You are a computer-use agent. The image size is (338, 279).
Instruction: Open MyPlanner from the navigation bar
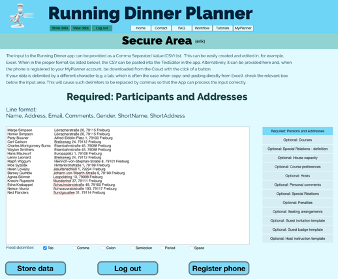click(243, 28)
